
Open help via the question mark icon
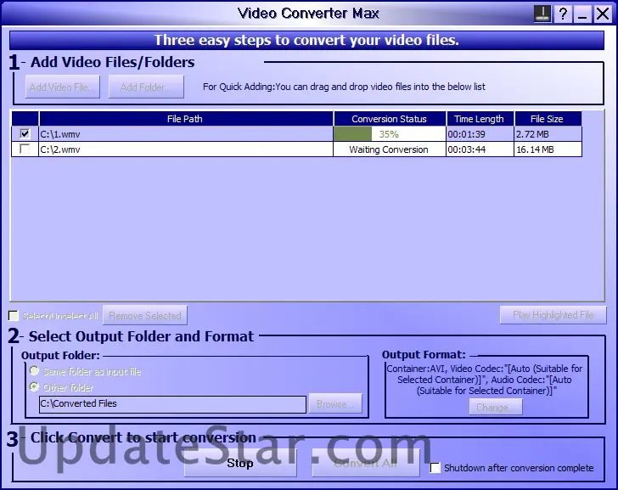[x=563, y=14]
